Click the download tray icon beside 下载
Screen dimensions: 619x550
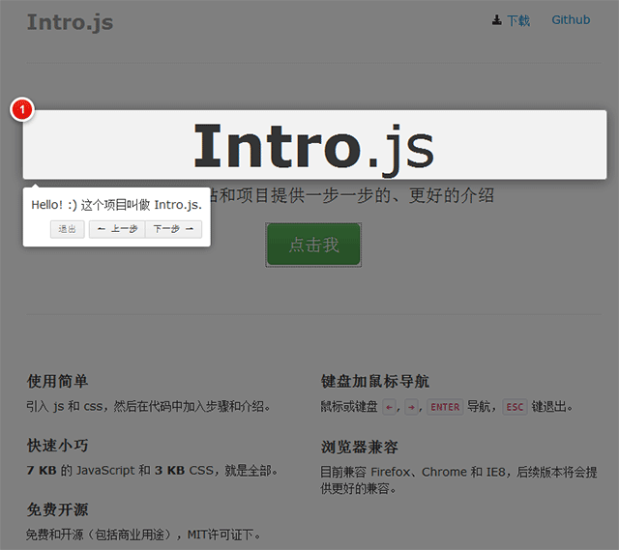click(x=496, y=19)
